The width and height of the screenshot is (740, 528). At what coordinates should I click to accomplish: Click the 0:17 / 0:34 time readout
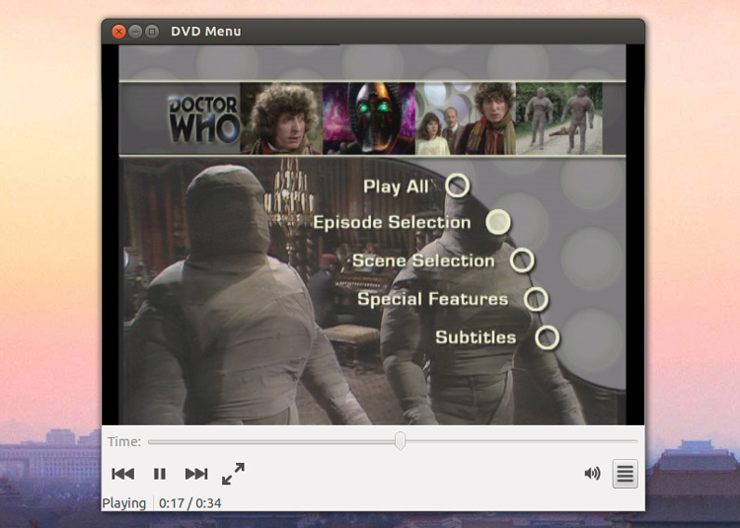tap(190, 503)
